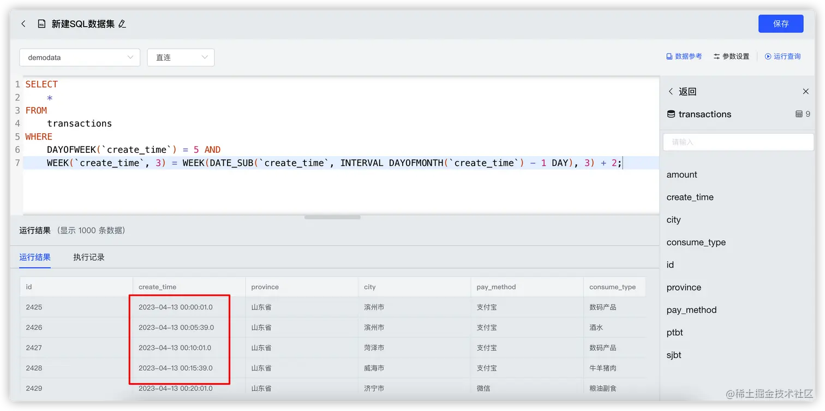The image size is (825, 411).
Task: Go back using the top-left arrow
Action: tap(23, 24)
